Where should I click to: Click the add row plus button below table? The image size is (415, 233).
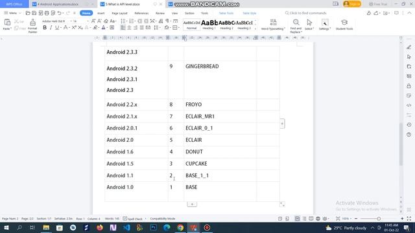pyautogui.click(x=192, y=205)
